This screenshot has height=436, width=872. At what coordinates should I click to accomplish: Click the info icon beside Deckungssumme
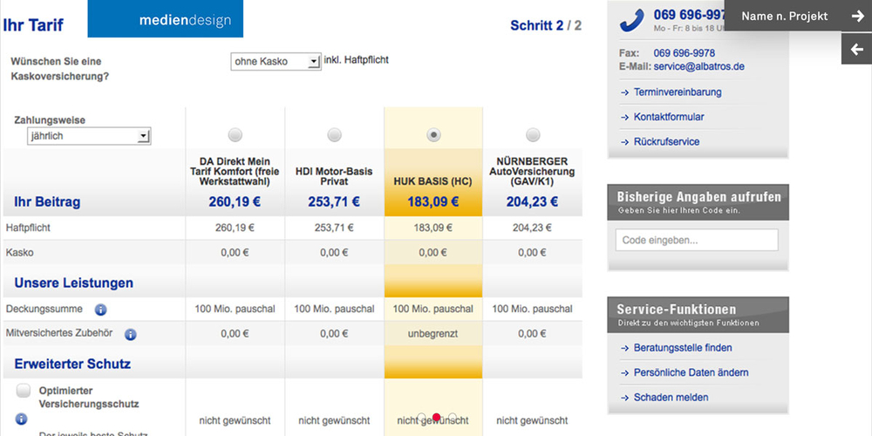100,310
